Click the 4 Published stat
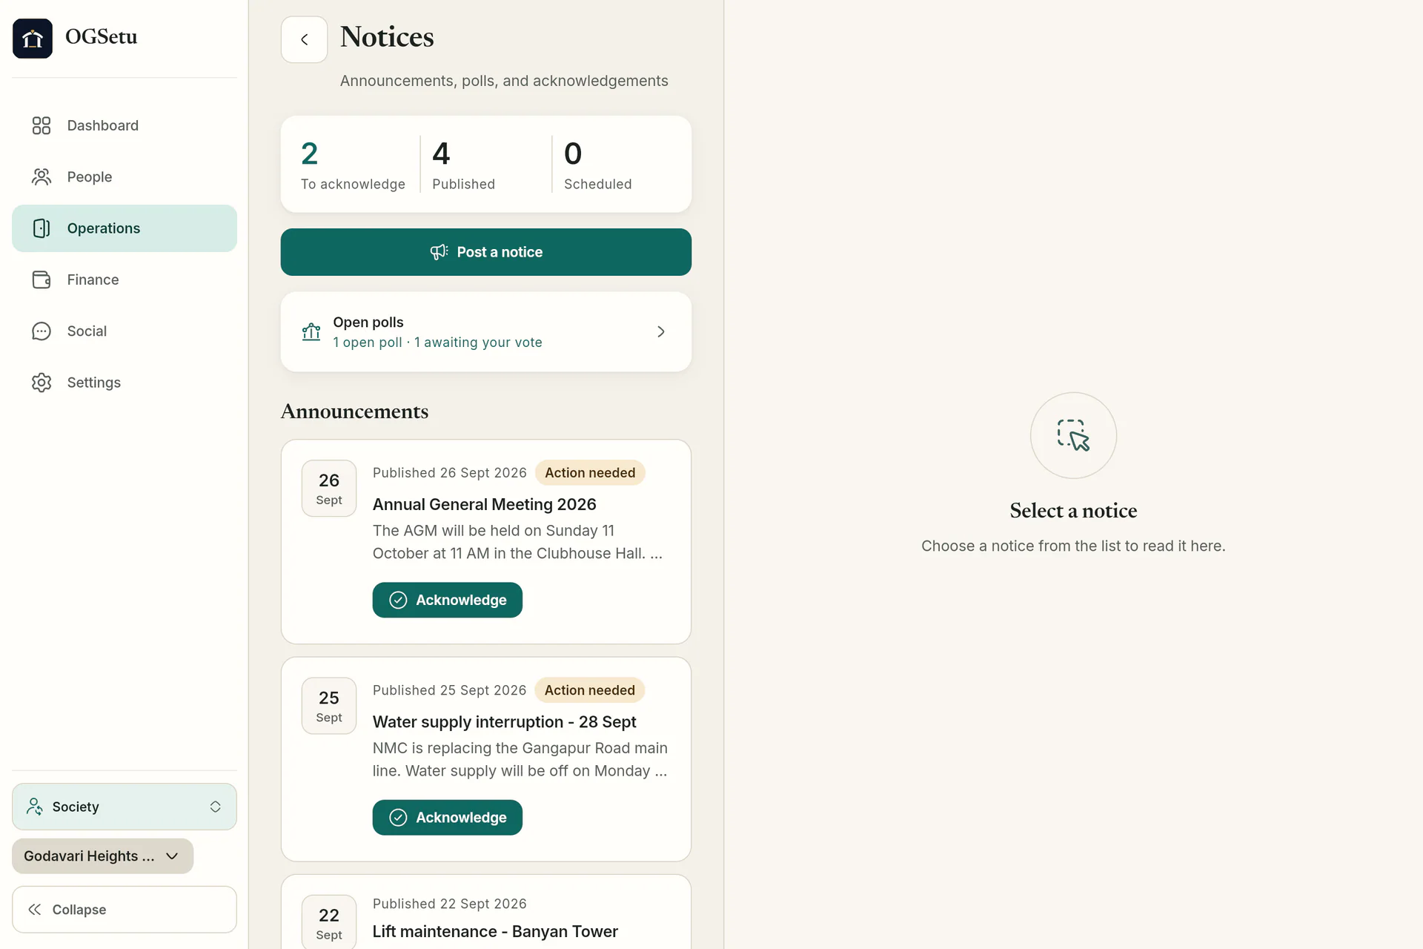 click(x=464, y=165)
